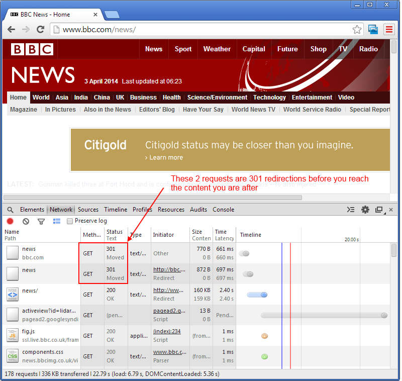Select the activeview?id=lidar request row
This screenshot has height=381, width=402.
pyautogui.click(x=196, y=315)
